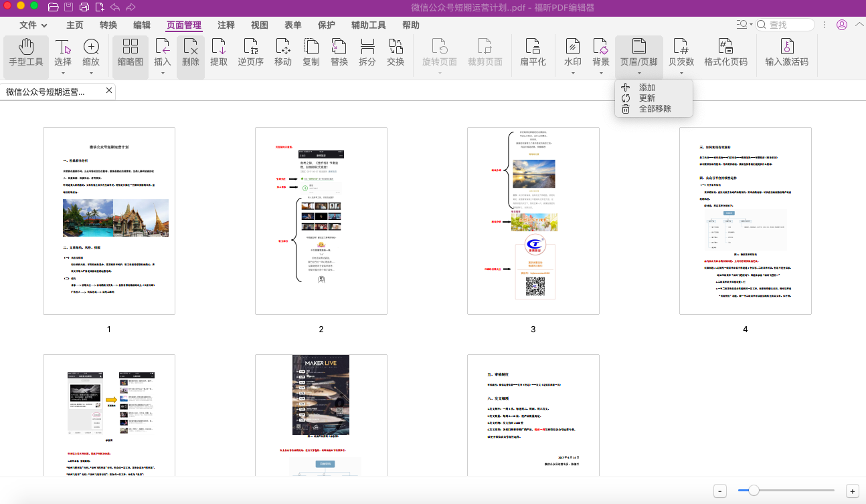Expand the 背景 background dropdown
866x504 pixels.
point(601,72)
